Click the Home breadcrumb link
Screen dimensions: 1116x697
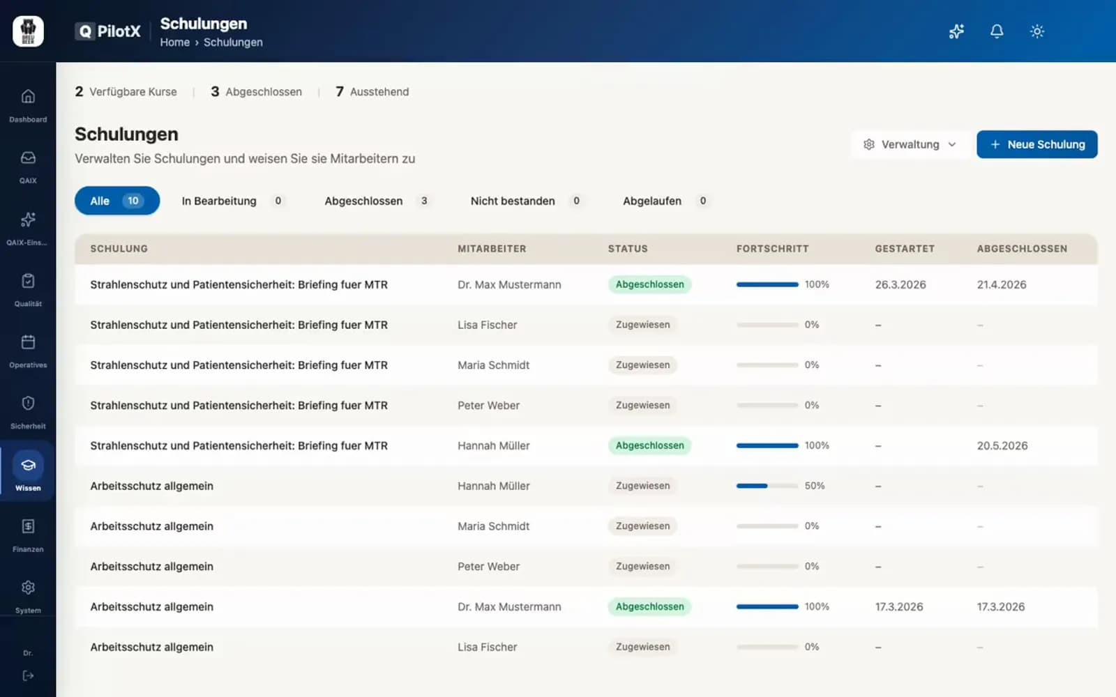[174, 42]
